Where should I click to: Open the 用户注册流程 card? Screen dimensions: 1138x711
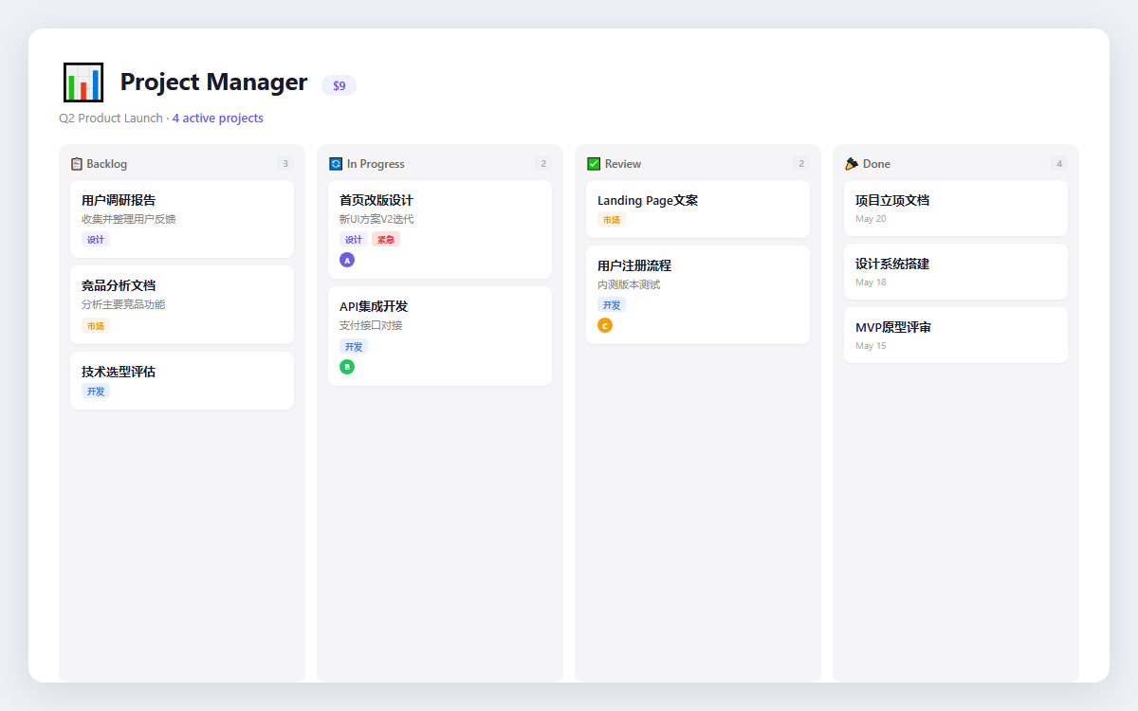click(x=698, y=295)
